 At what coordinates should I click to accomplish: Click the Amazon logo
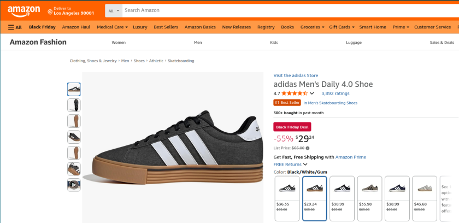coord(23,10)
